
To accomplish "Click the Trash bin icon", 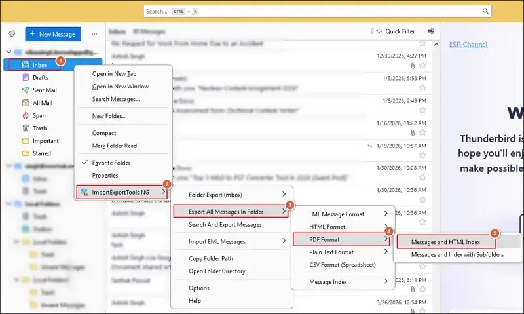I will coord(26,128).
